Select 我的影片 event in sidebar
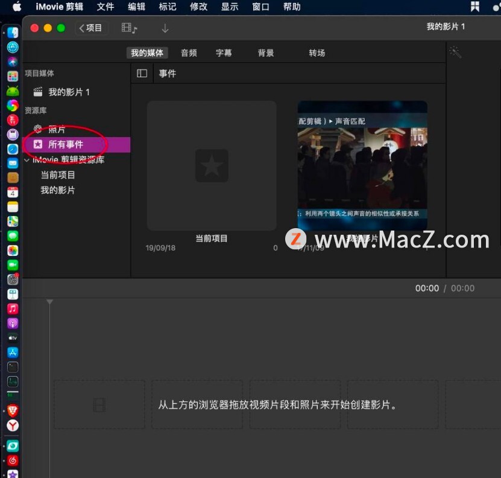 point(57,190)
